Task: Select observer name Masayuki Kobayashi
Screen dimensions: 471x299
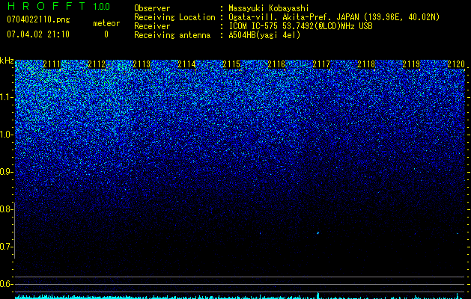Action: pyautogui.click(x=268, y=8)
